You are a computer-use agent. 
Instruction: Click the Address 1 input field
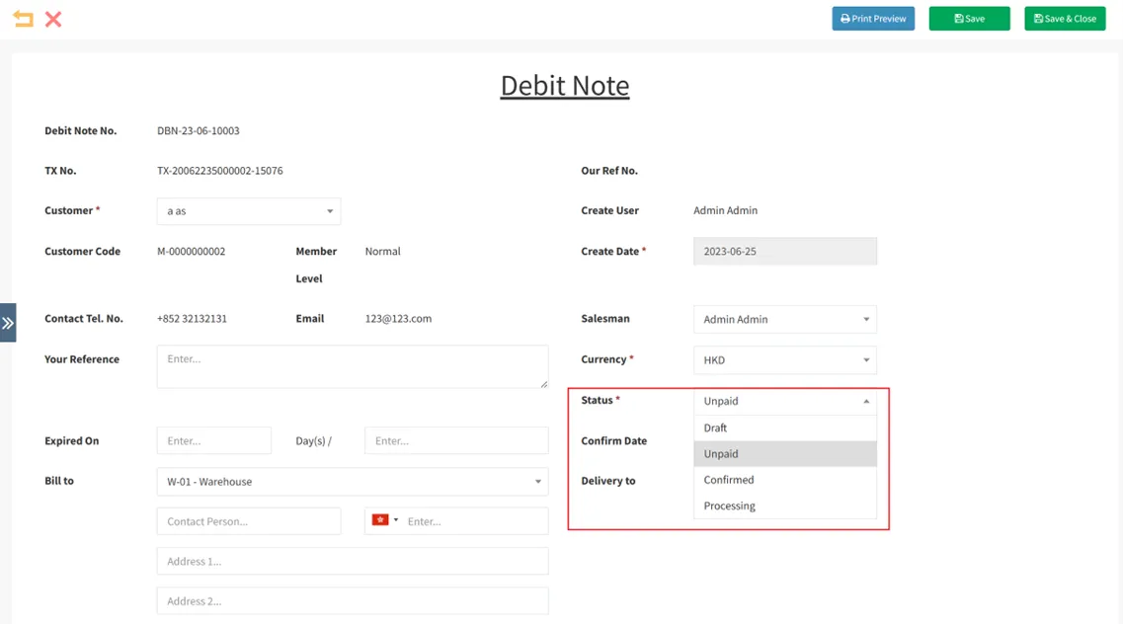coord(353,560)
